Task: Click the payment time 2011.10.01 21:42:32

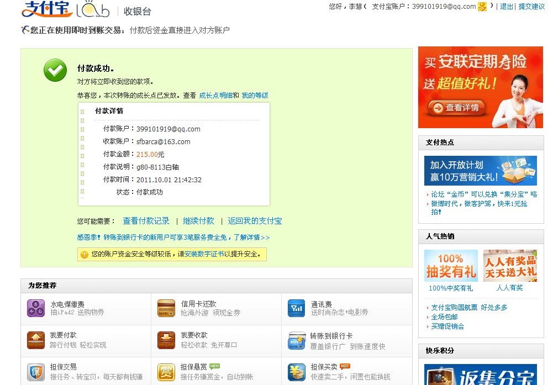Action: click(x=169, y=180)
